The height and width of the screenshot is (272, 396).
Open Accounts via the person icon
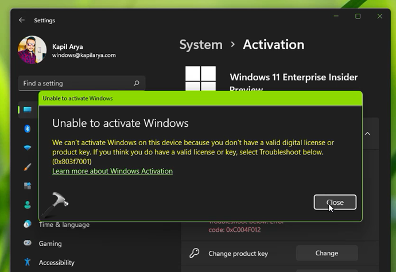(x=27, y=205)
